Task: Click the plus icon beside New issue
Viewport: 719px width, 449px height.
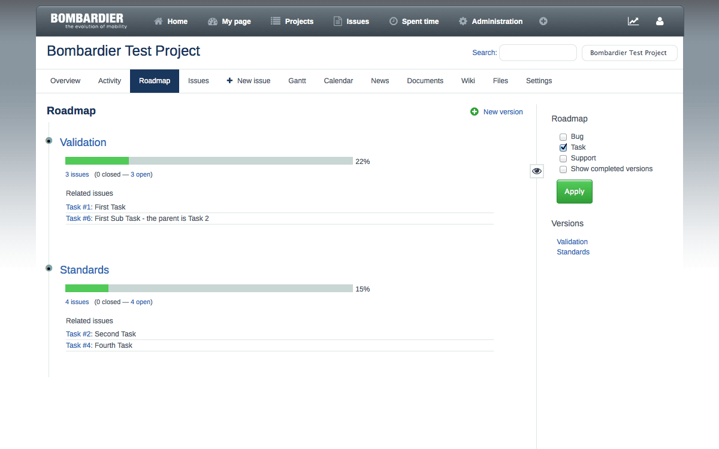Action: click(230, 81)
